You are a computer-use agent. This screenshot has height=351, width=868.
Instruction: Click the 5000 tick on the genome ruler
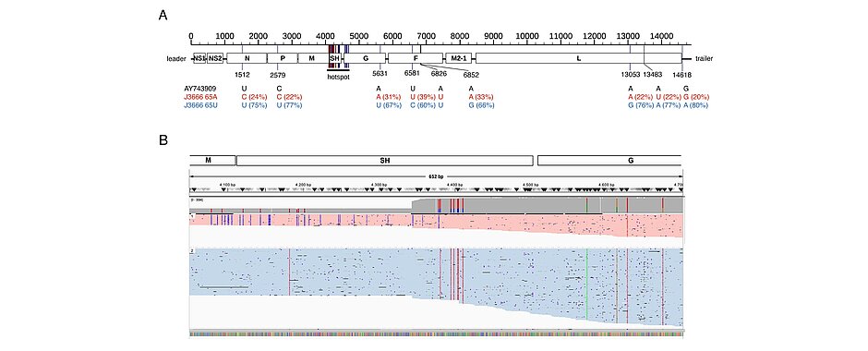(358, 36)
